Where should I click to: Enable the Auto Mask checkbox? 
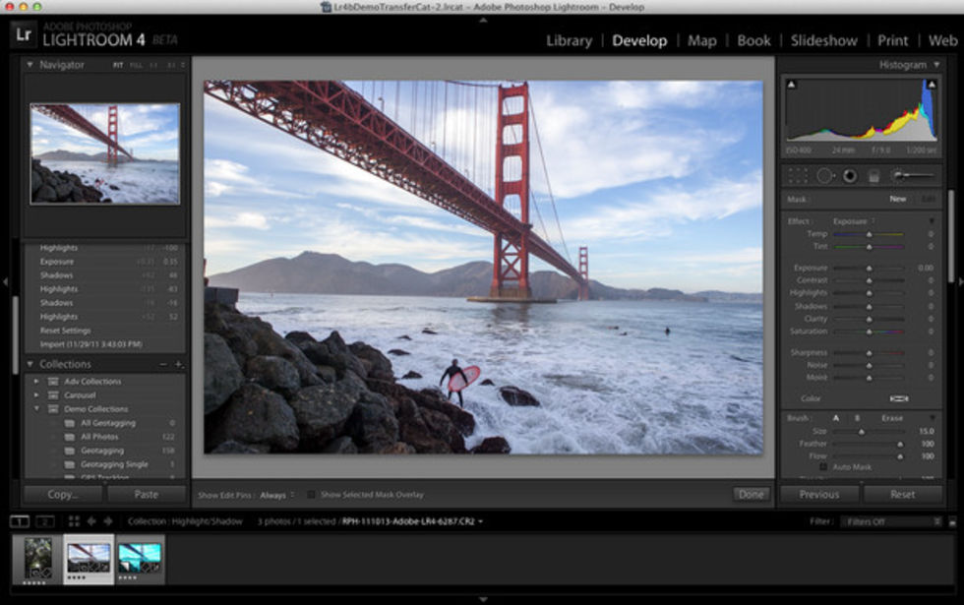coord(823,466)
